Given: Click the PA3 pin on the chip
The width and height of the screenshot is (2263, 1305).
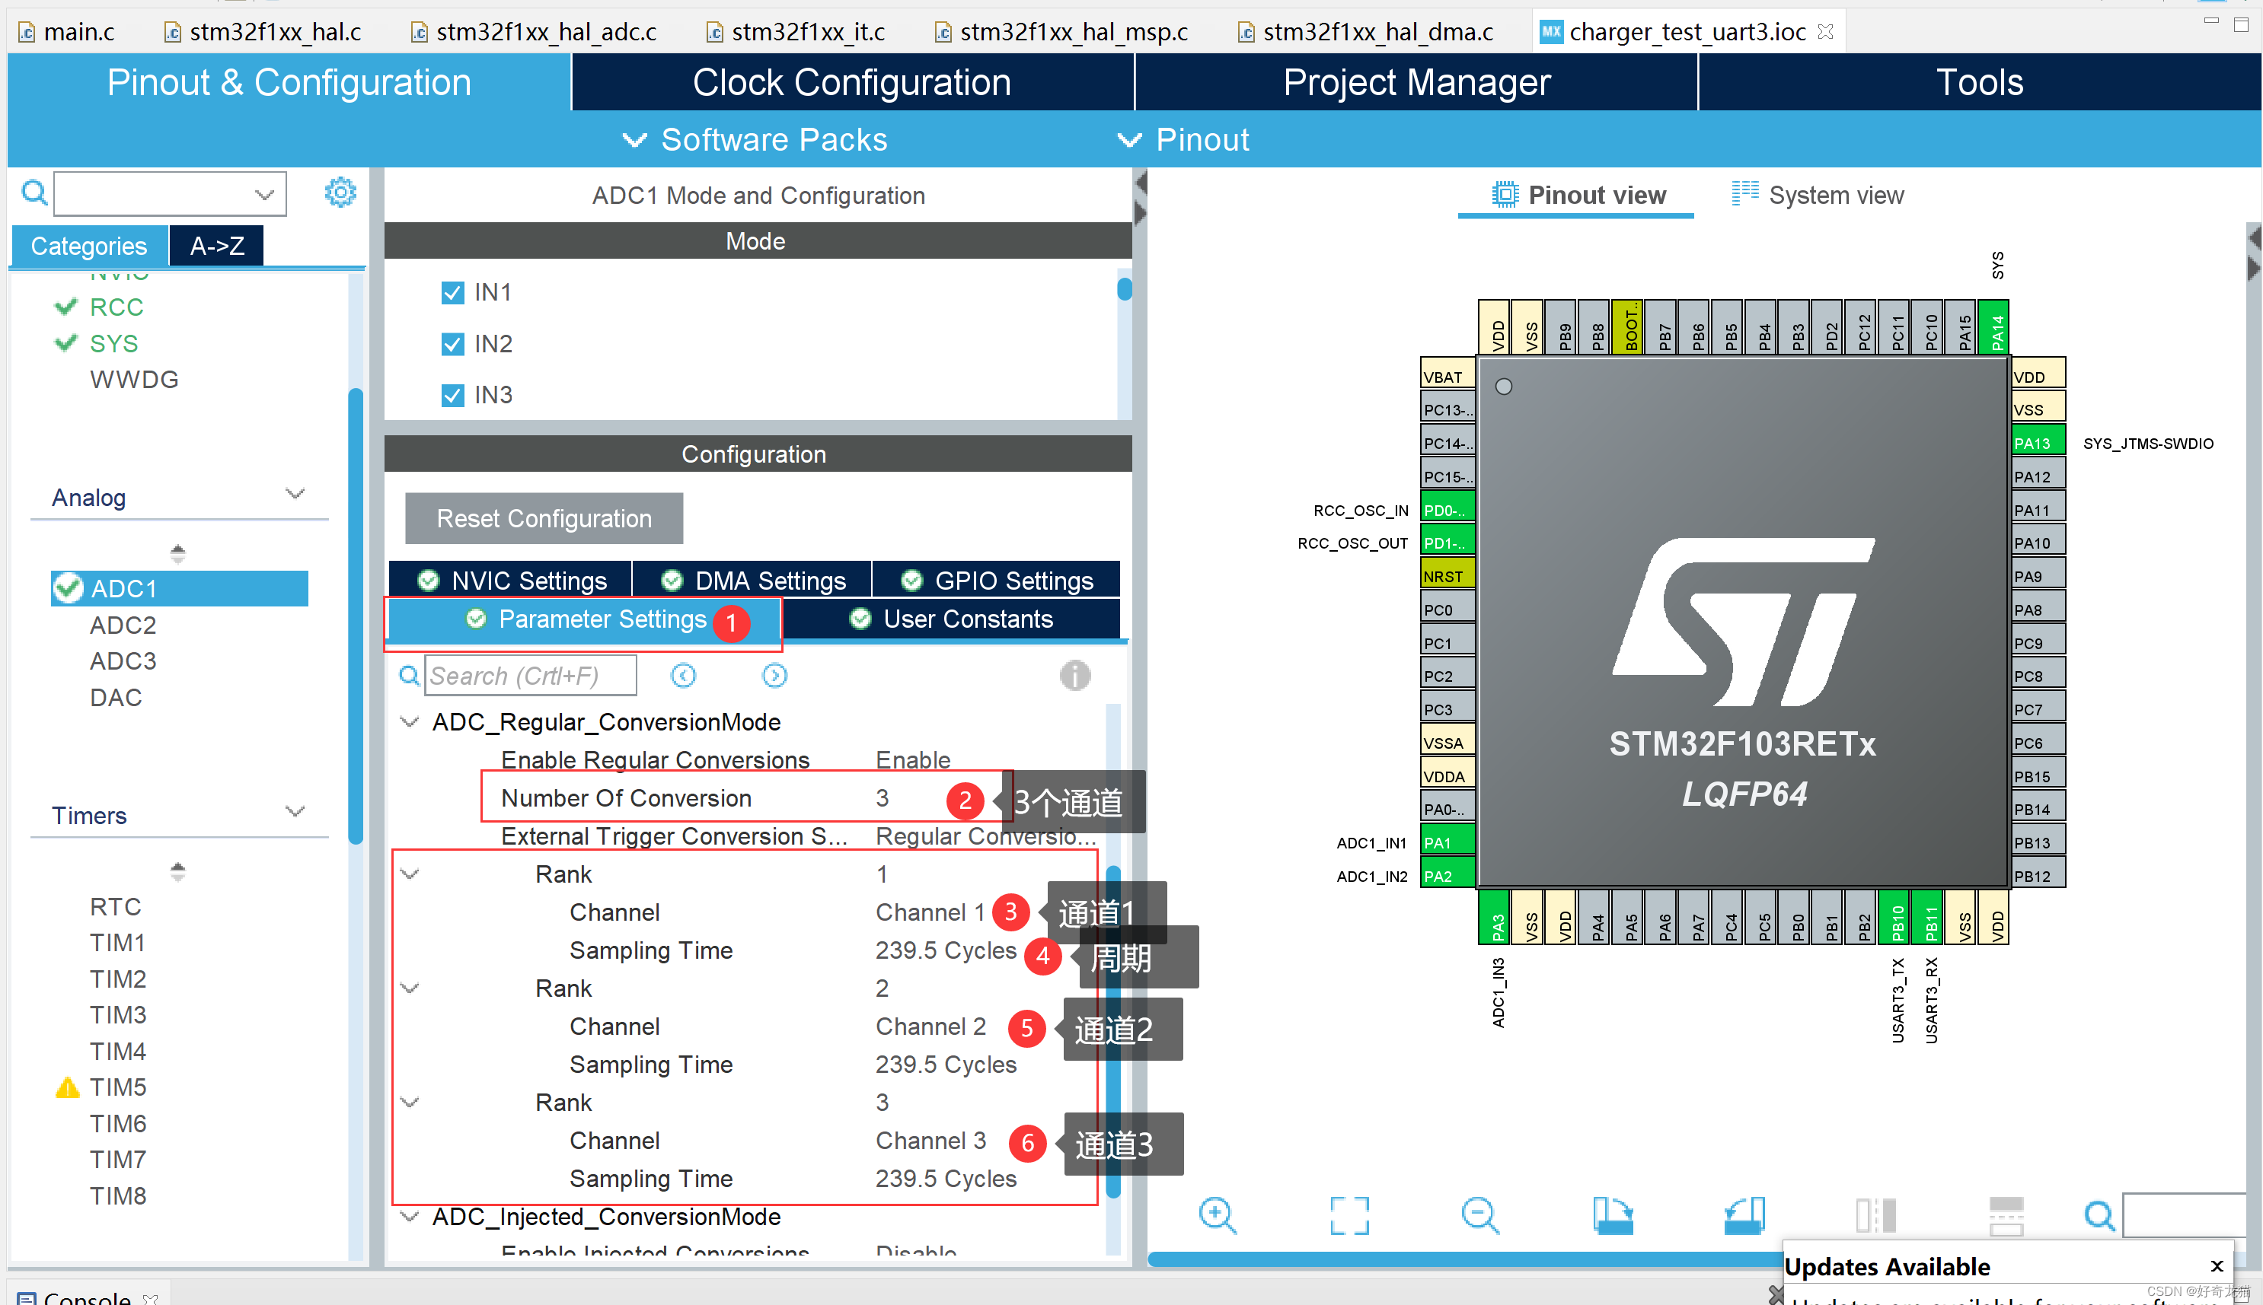Looking at the screenshot, I should (1495, 917).
